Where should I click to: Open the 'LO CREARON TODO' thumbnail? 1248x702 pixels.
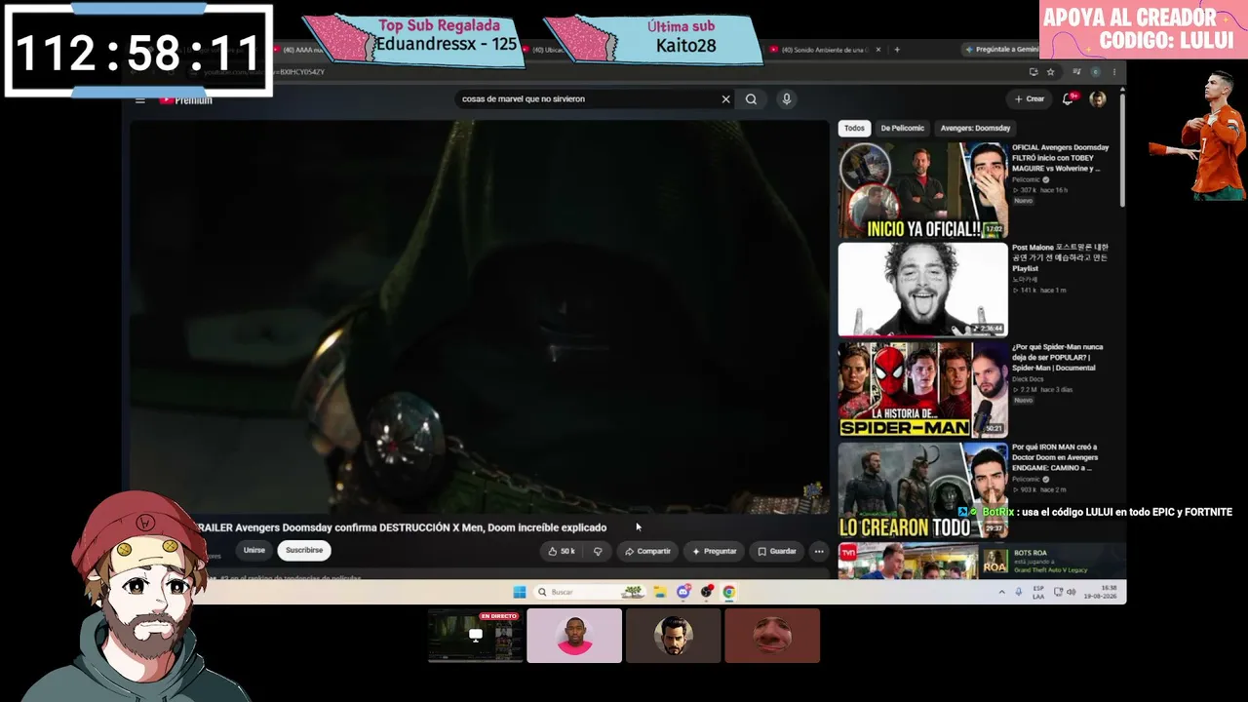tap(922, 489)
